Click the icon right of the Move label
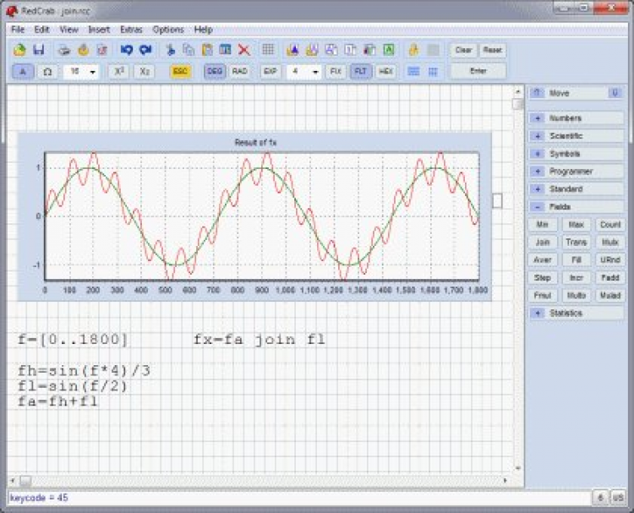This screenshot has height=513, width=634. point(615,93)
